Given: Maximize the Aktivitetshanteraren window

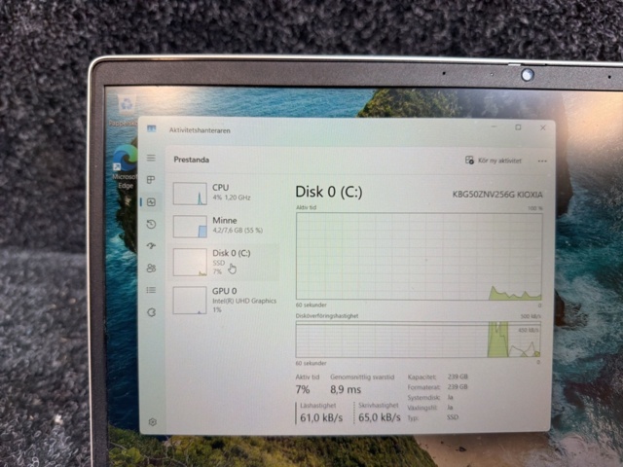Looking at the screenshot, I should point(518,127).
